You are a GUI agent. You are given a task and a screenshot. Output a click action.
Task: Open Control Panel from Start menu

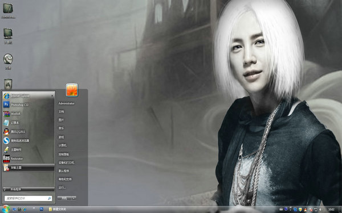(x=64, y=154)
